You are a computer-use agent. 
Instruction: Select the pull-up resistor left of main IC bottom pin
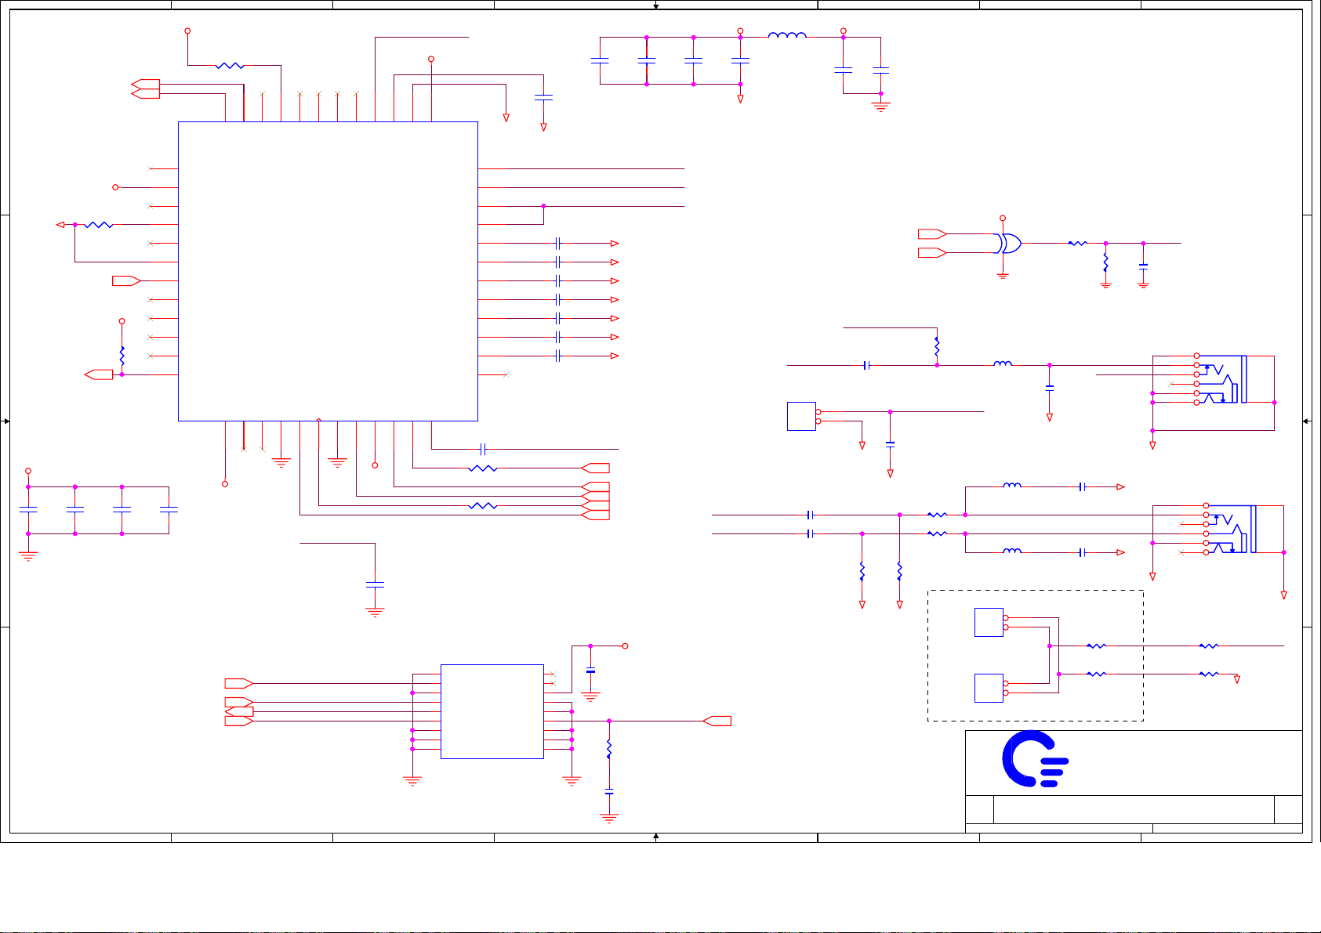[122, 356]
